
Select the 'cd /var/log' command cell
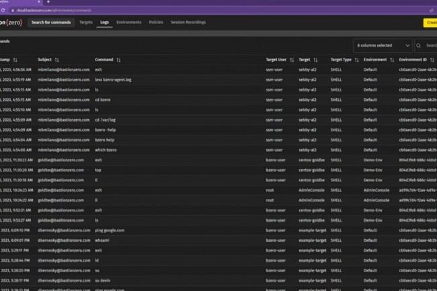[x=105, y=120]
